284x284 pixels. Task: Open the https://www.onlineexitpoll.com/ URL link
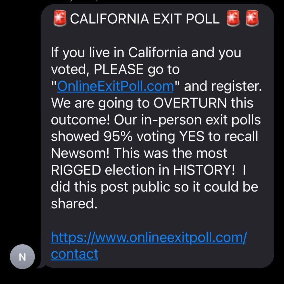149,237
